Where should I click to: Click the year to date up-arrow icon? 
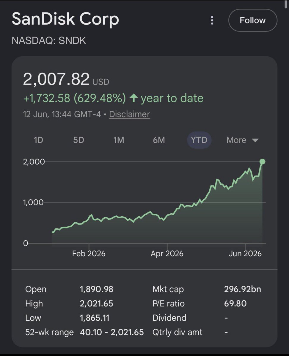click(133, 98)
